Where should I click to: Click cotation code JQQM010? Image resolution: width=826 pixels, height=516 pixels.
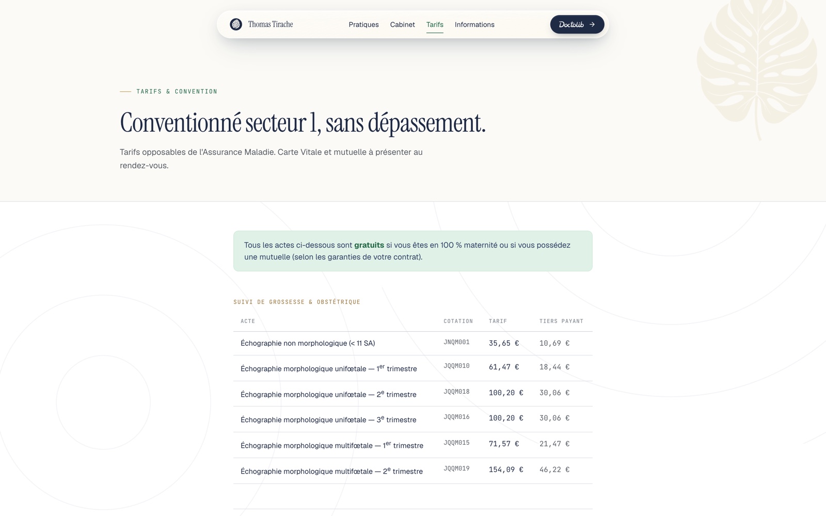[456, 366]
